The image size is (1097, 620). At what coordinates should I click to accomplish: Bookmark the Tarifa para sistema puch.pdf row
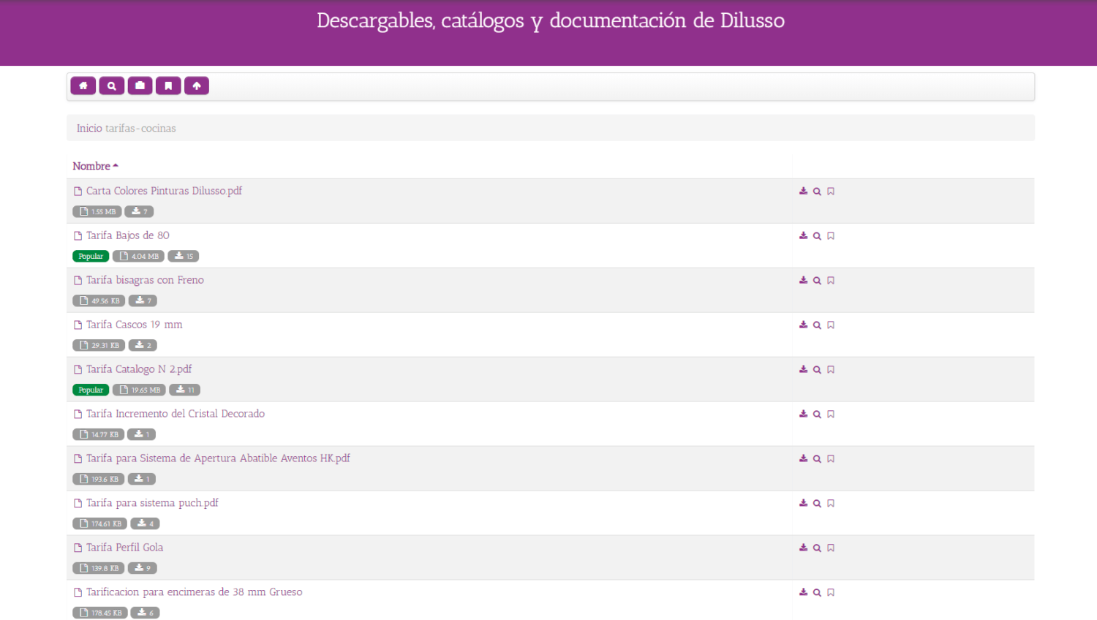click(x=831, y=504)
